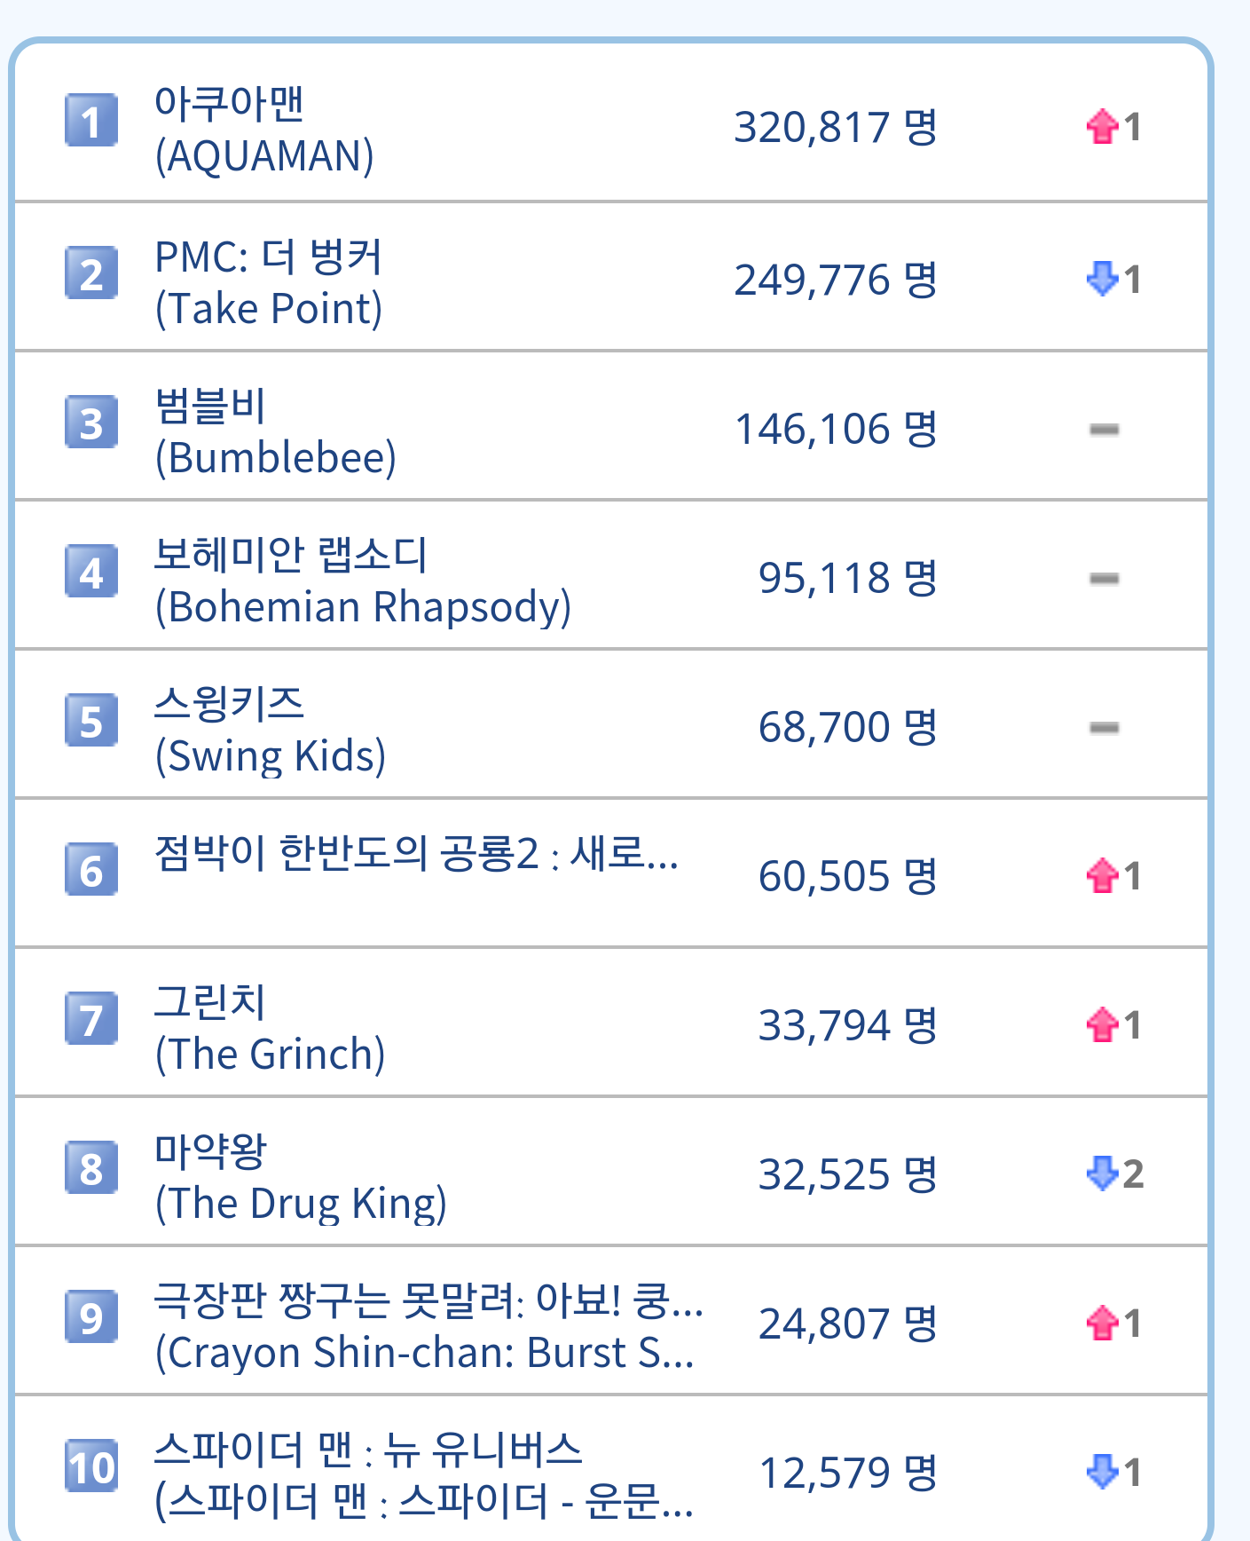The height and width of the screenshot is (1541, 1250).
Task: Click the rank 1 badge icon
Action: tap(90, 121)
